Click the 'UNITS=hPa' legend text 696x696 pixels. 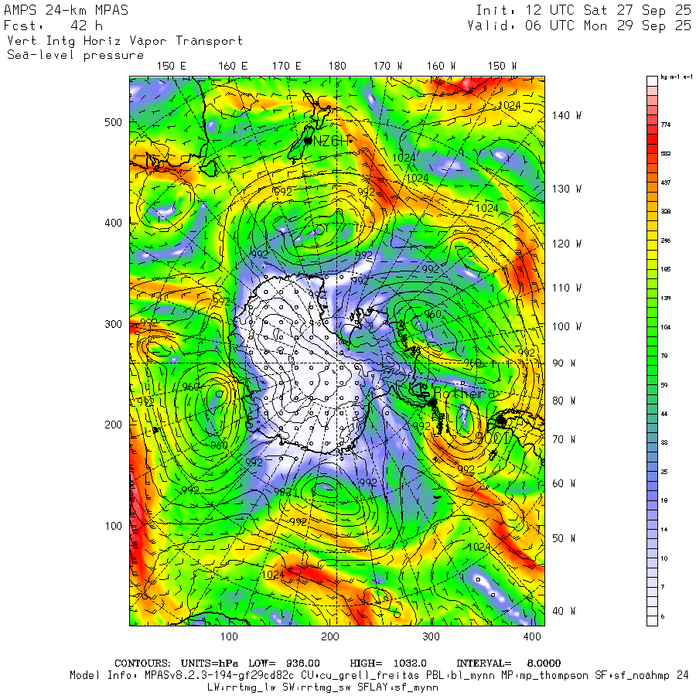(x=210, y=664)
